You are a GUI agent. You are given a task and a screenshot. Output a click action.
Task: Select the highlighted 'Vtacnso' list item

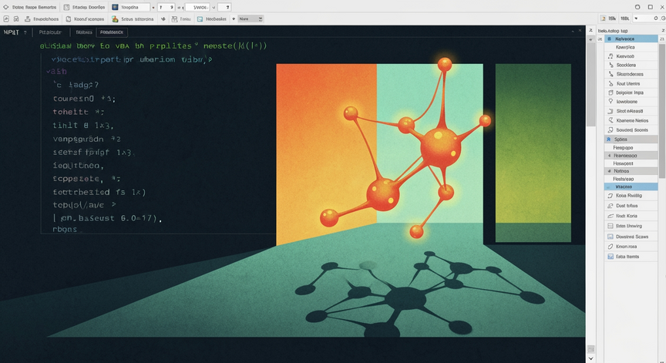[x=631, y=187]
